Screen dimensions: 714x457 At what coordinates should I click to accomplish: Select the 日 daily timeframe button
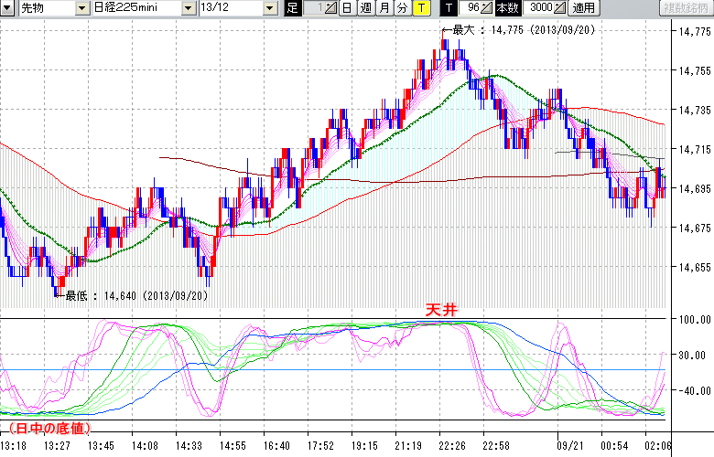[x=347, y=8]
